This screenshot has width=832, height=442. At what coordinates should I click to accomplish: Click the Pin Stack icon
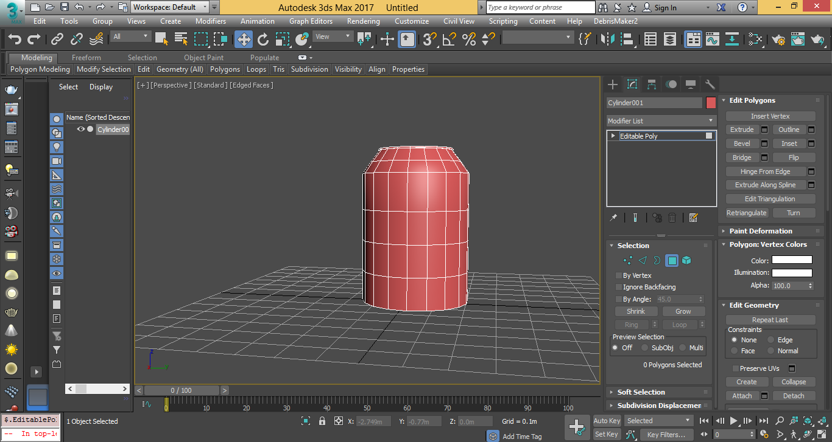[x=614, y=218]
